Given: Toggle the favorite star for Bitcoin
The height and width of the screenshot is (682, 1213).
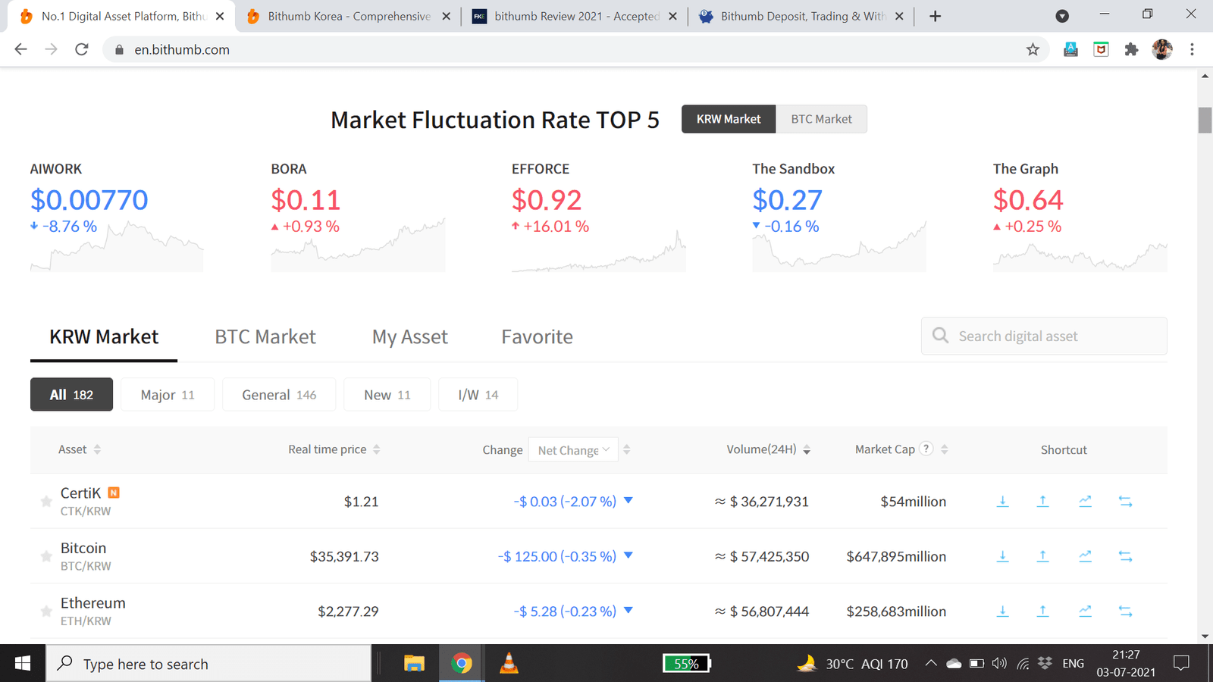Looking at the screenshot, I should 46,556.
